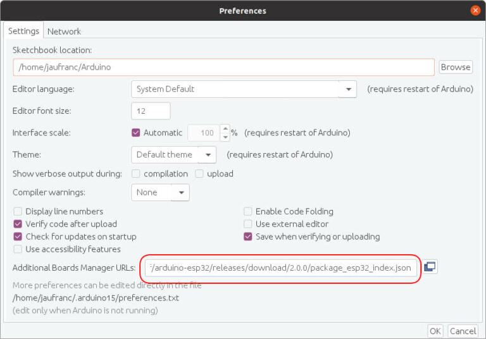Click the Browse button for sketchbook location

click(456, 67)
